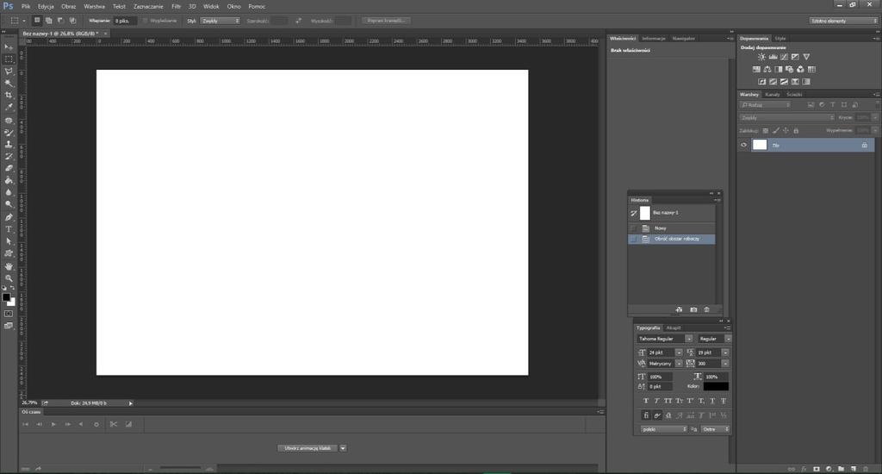This screenshot has width=882, height=474.
Task: Select the Pen tool
Action: click(x=9, y=217)
